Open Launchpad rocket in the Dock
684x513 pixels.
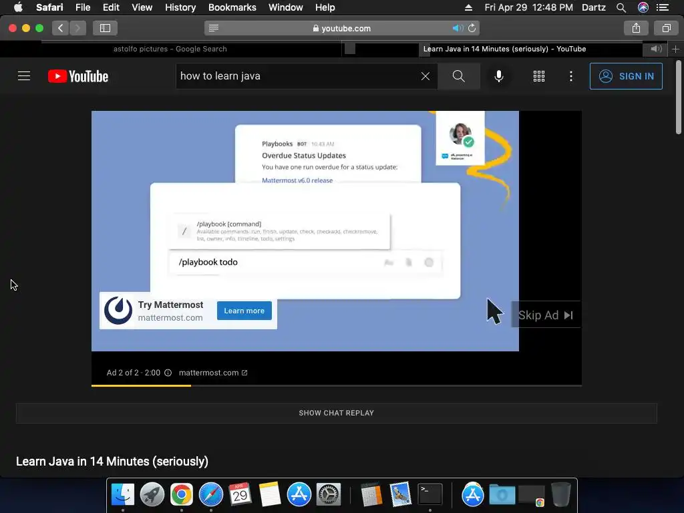coord(152,495)
